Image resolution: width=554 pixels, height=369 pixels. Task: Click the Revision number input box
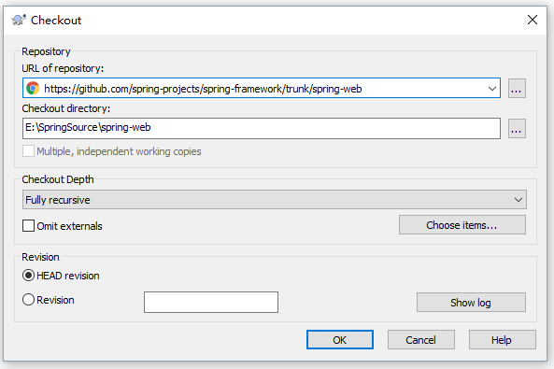[x=211, y=302]
